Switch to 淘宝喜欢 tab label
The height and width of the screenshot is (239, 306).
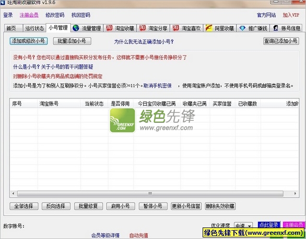[191, 29]
